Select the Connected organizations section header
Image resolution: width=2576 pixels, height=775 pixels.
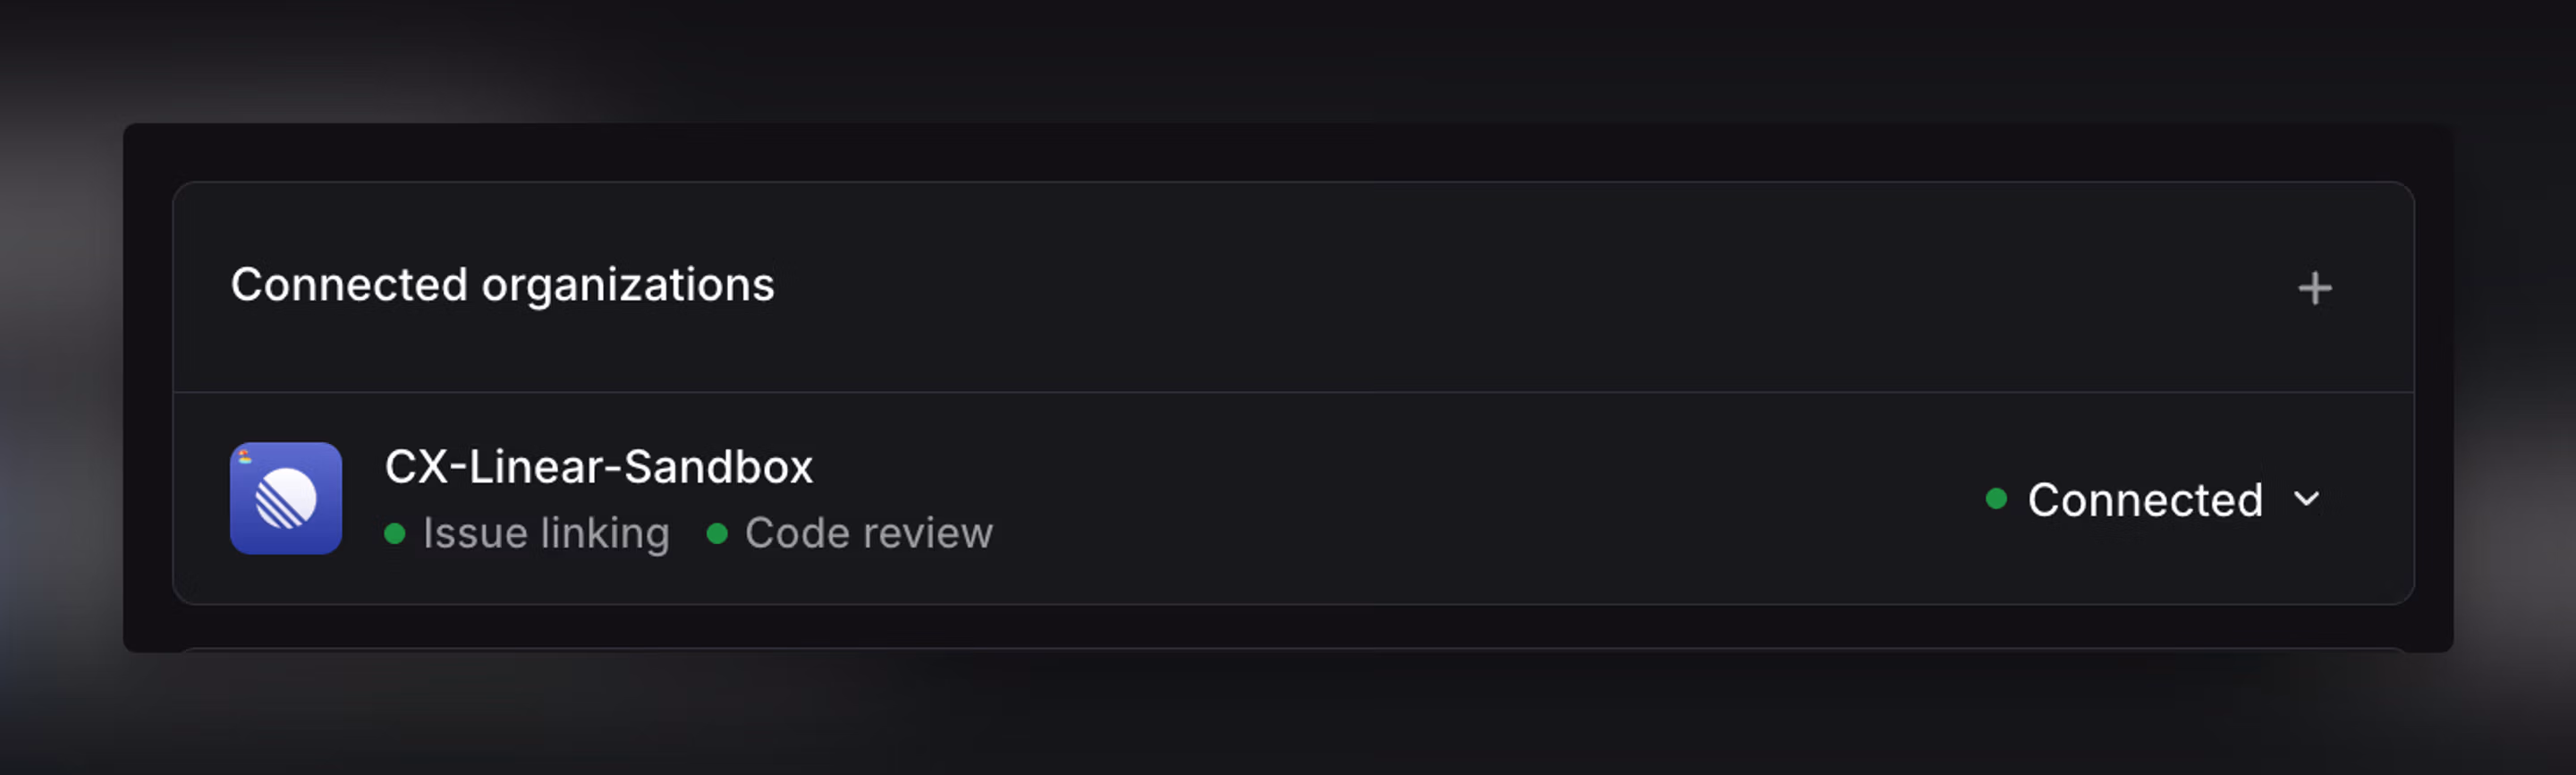(x=502, y=286)
